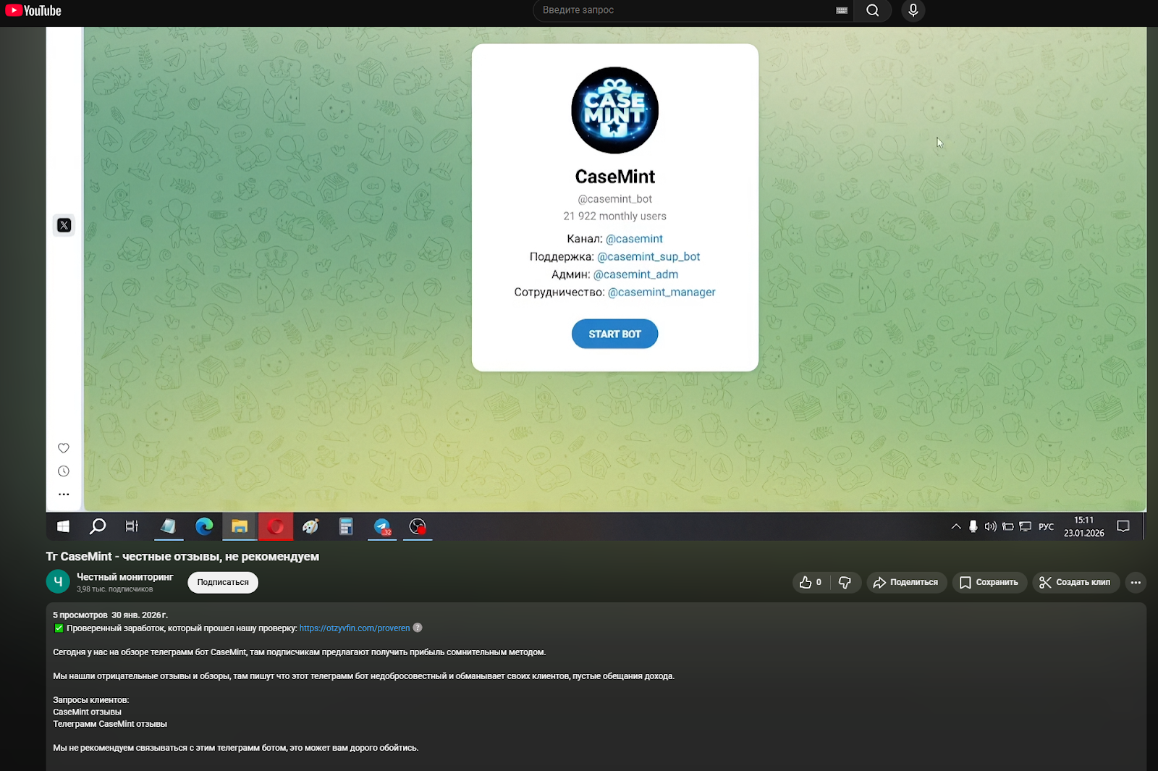Open the Windows notification center icon

(x=1123, y=526)
